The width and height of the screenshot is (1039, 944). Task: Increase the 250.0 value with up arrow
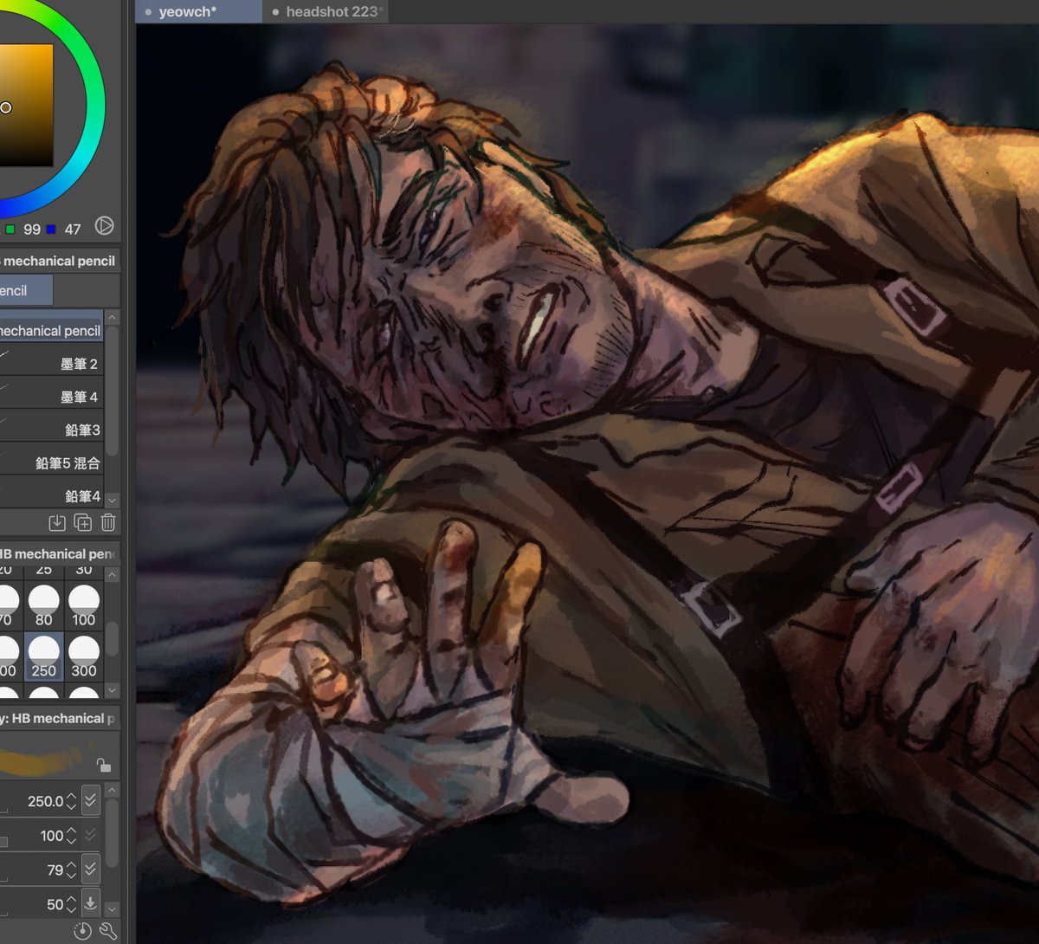pyautogui.click(x=71, y=796)
